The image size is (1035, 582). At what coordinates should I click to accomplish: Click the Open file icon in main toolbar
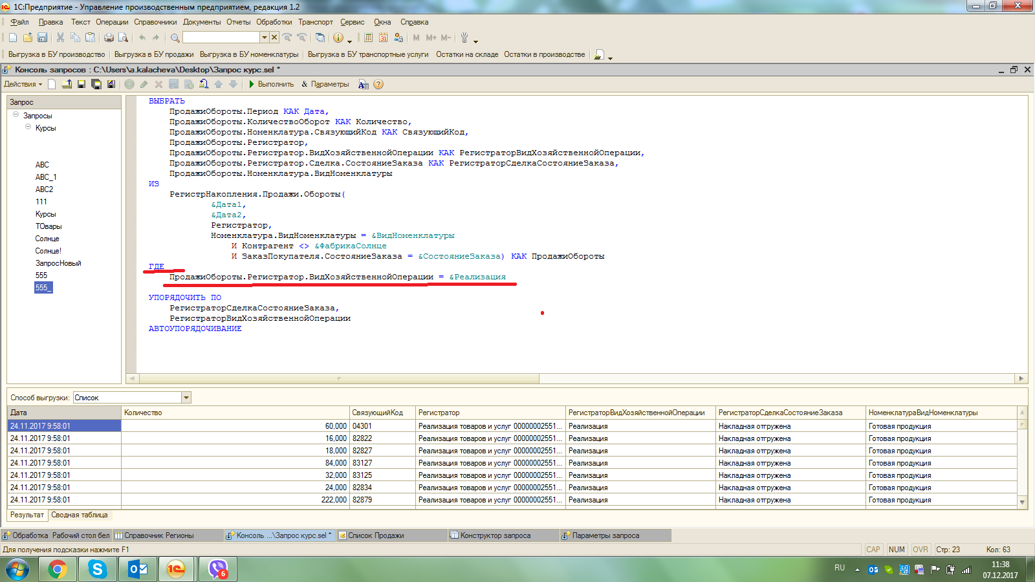(28, 38)
